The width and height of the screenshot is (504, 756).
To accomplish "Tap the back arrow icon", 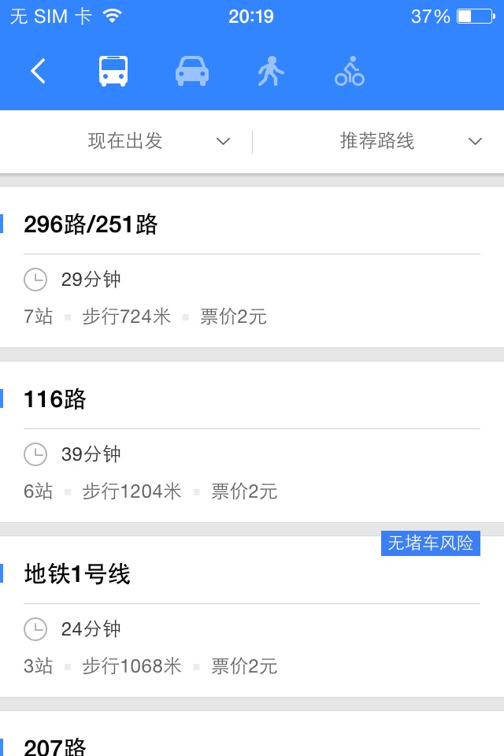I will [38, 72].
